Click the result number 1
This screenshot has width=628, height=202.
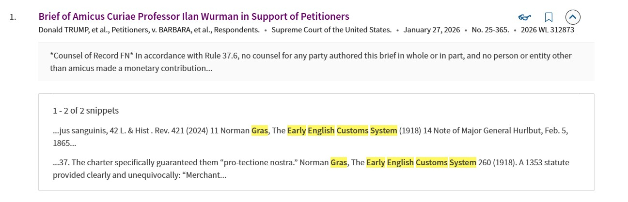(x=13, y=17)
